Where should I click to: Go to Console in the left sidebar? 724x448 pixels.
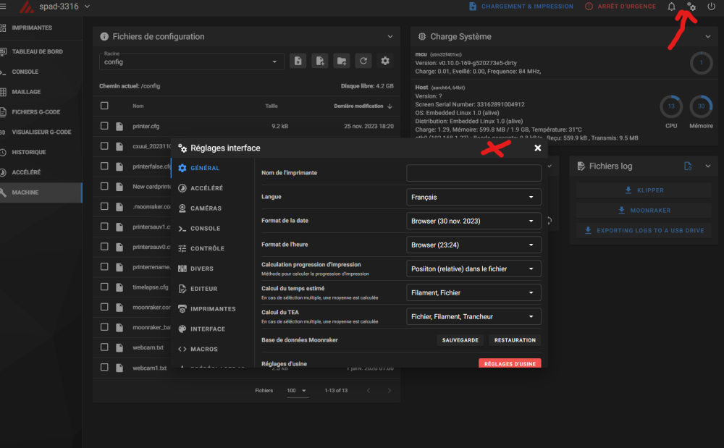click(25, 72)
